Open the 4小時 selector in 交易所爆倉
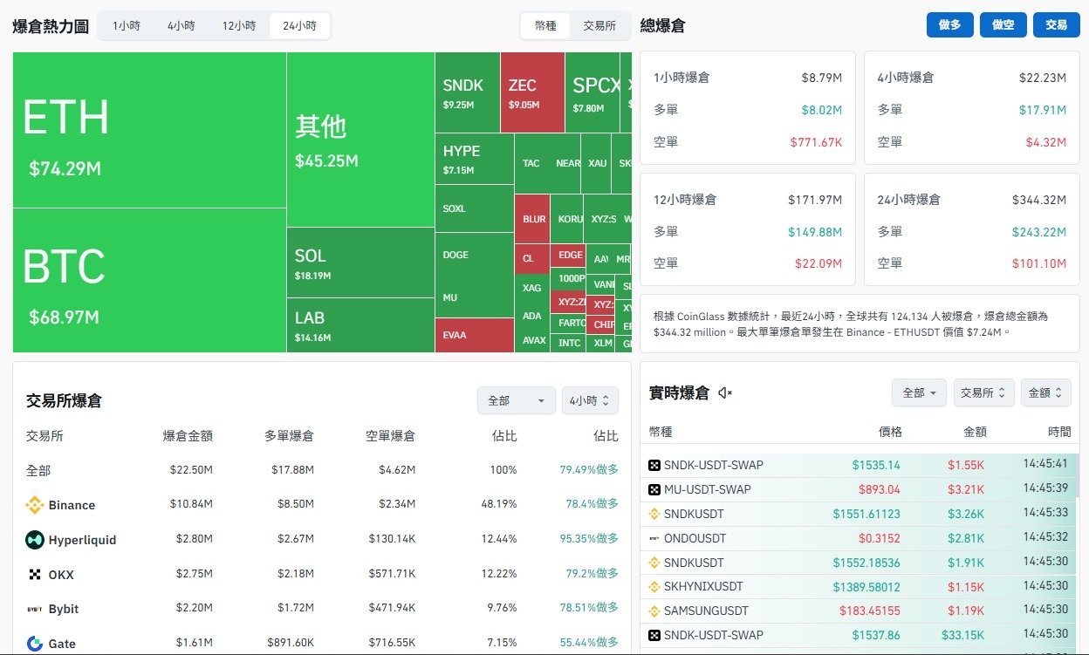This screenshot has height=655, width=1089. point(590,400)
